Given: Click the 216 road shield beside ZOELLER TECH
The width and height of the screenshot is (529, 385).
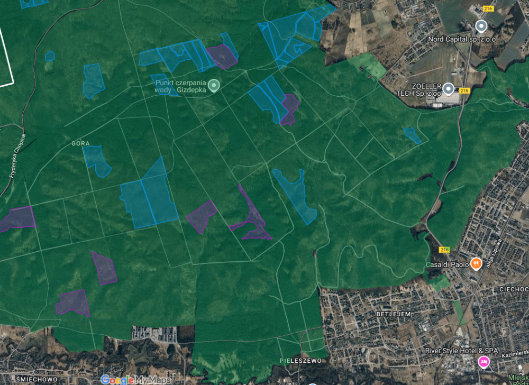Looking at the screenshot, I should click(x=465, y=90).
